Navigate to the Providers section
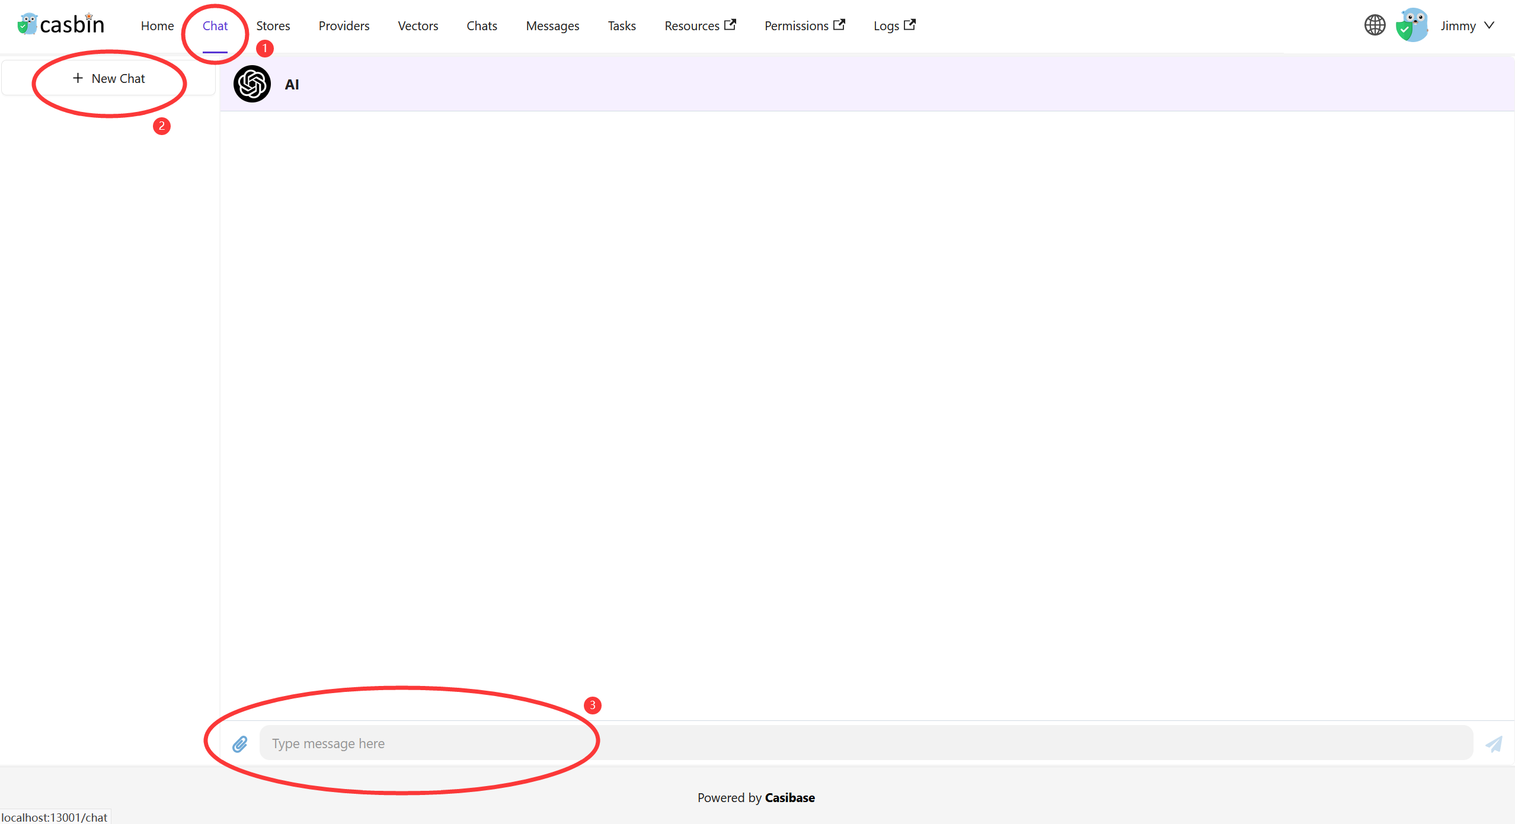The image size is (1515, 824). pyautogui.click(x=344, y=25)
